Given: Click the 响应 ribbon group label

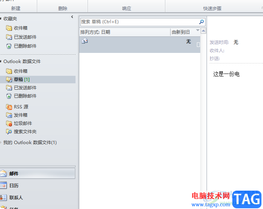Looking at the screenshot, I should point(127,8).
